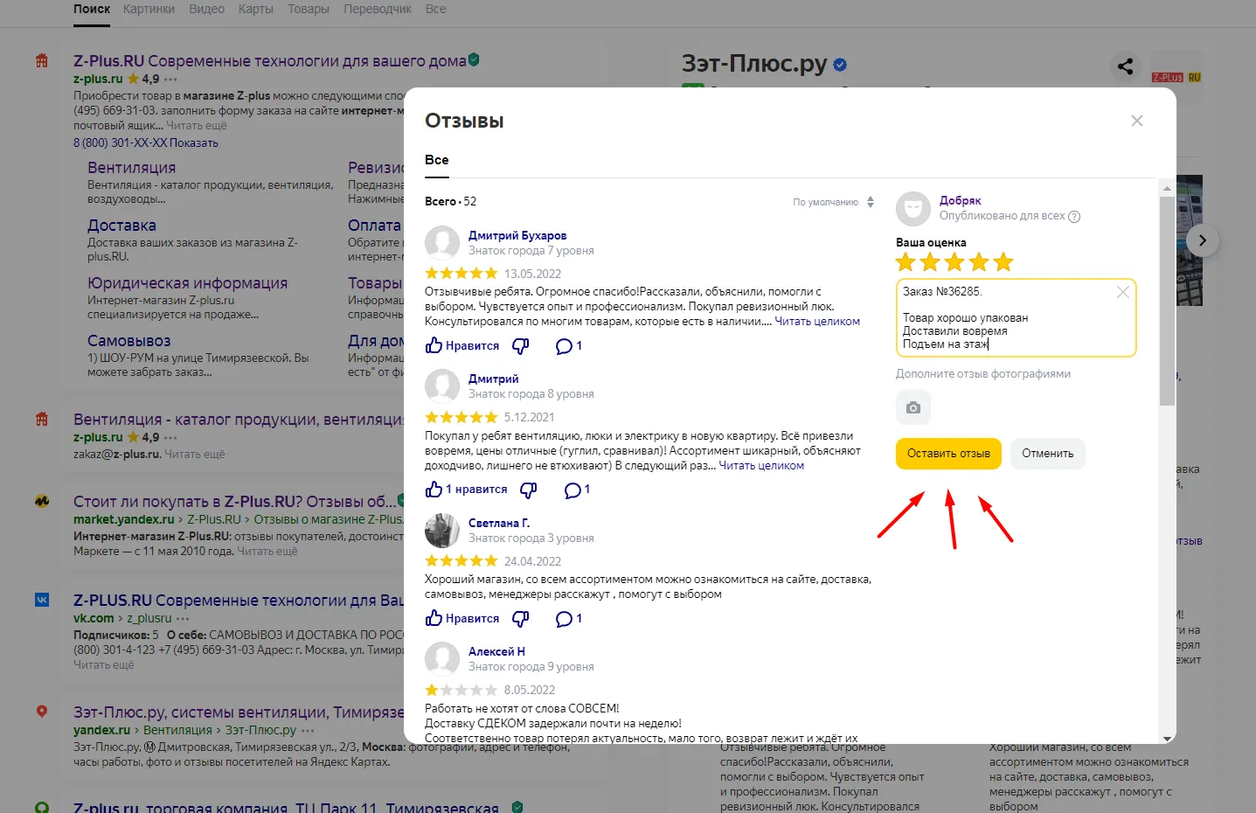Open the Z-PLUS.RU VK search result

point(238,601)
